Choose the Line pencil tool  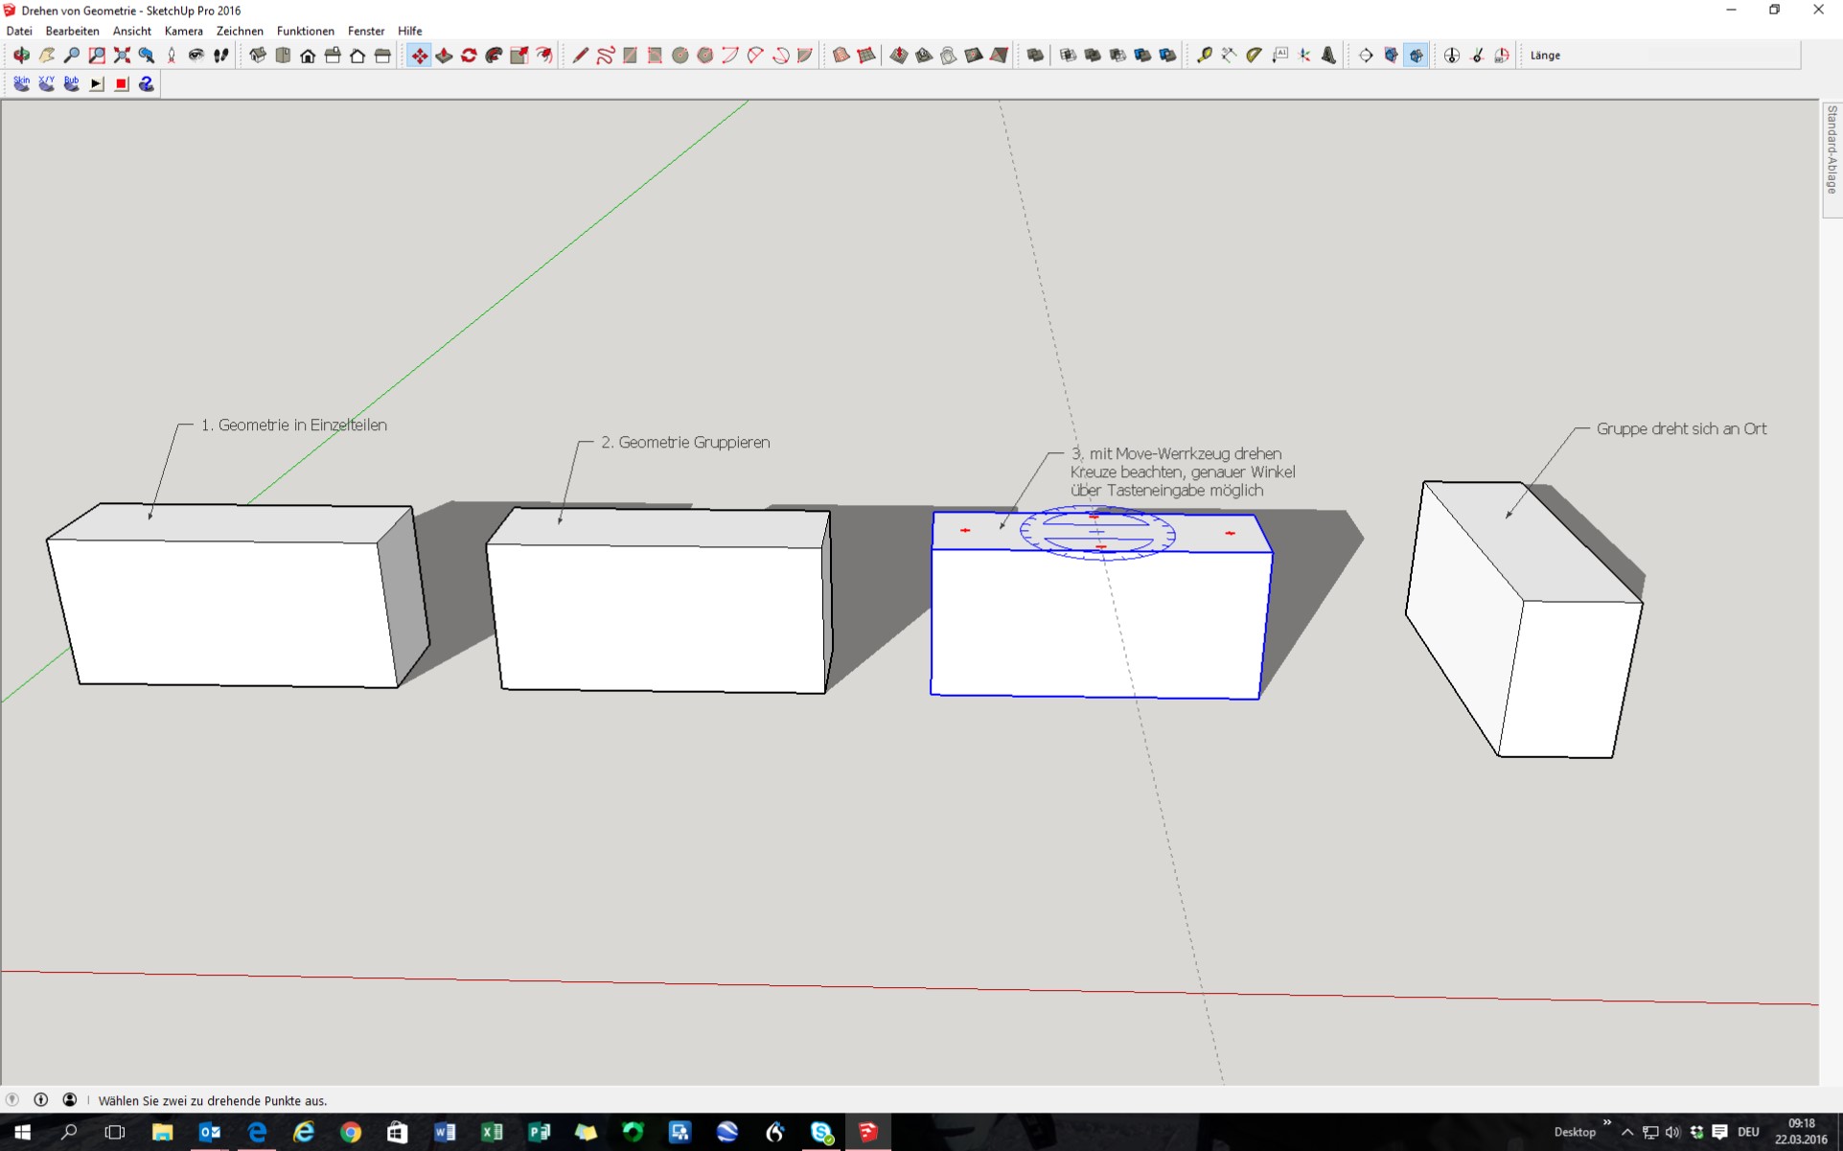coord(580,56)
